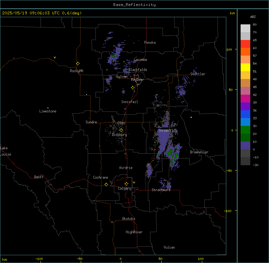Pick the magenta swatch between 39 and 42
This screenshot has height=263, width=269.
[x=245, y=98]
